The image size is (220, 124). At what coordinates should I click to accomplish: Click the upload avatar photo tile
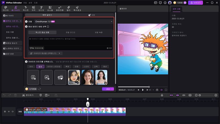pyautogui.click(x=33, y=77)
